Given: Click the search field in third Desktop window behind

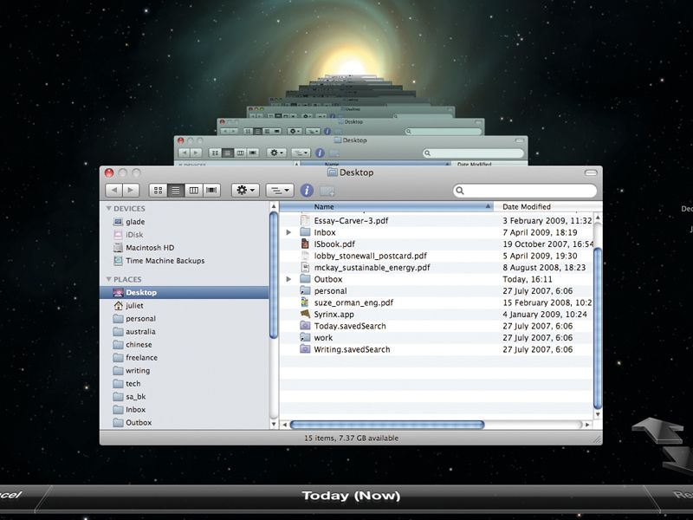Looking at the screenshot, I should 444,132.
